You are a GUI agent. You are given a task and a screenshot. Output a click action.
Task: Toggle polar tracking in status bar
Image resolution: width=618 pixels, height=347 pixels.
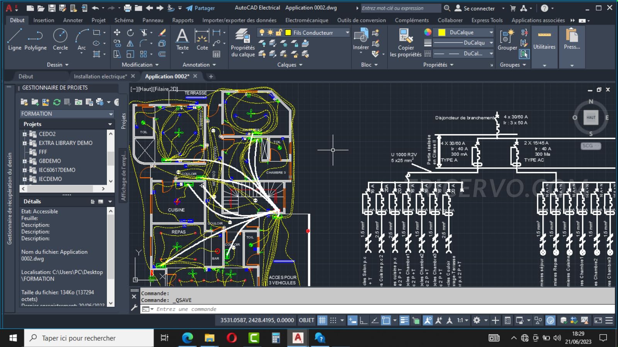click(x=375, y=320)
